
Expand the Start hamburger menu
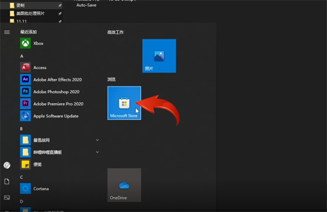[x=7, y=32]
